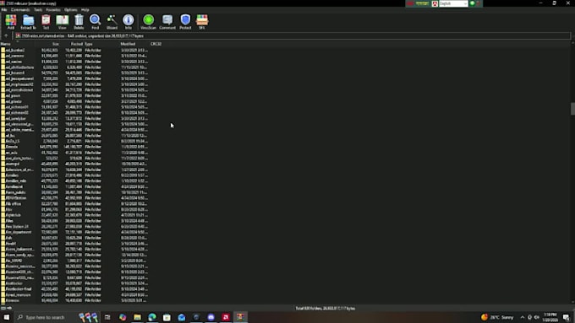This screenshot has height=323, width=575.
Task: Launch the Wizard wand tool
Action: pos(112,22)
